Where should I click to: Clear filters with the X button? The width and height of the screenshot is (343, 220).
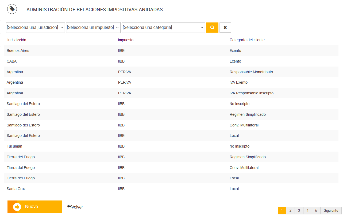point(225,28)
